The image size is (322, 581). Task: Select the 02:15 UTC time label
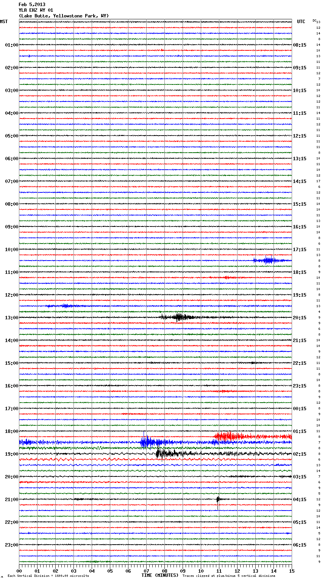click(300, 454)
